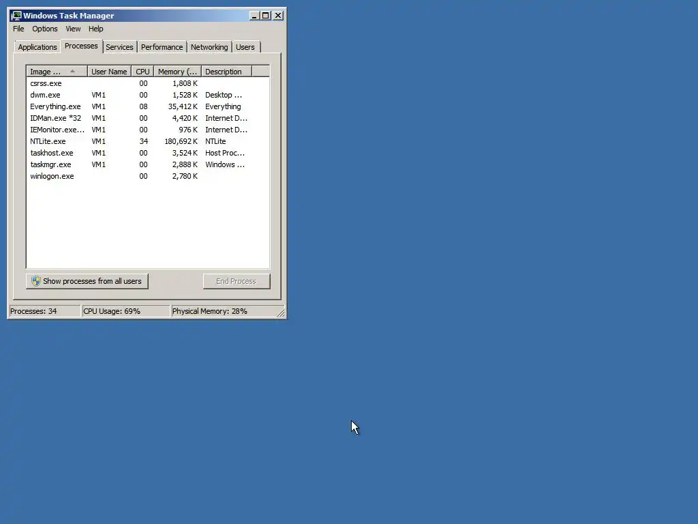This screenshot has width=698, height=524.
Task: Click the 35,412 K memory value
Action: coord(183,106)
